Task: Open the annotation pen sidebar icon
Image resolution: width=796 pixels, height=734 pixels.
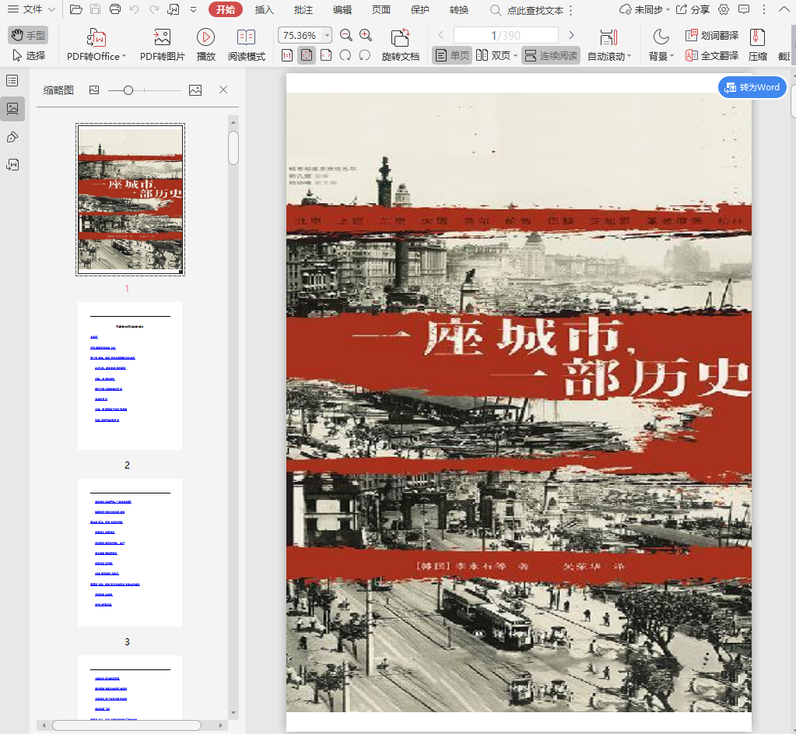Action: 12,137
